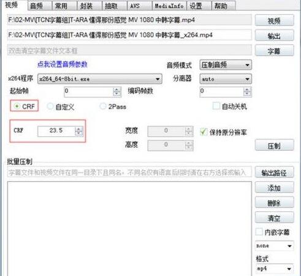
Task: Open the AVS tab
Action: coord(140,6)
